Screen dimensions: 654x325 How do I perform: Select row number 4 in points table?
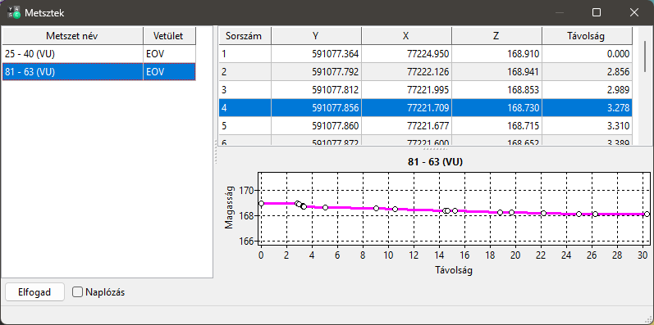pos(245,108)
